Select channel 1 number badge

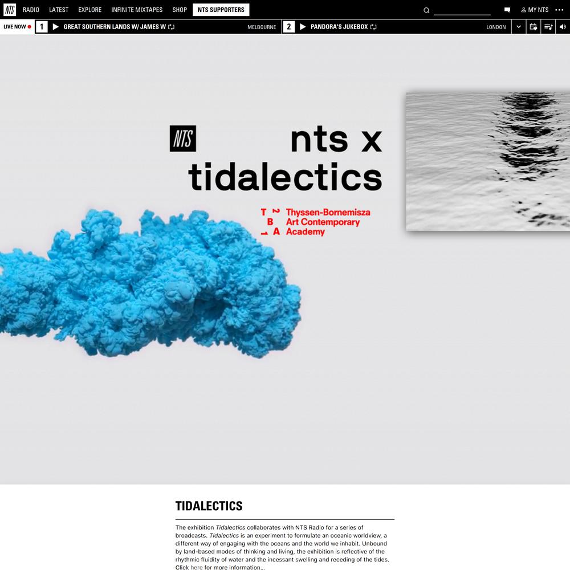(x=42, y=27)
